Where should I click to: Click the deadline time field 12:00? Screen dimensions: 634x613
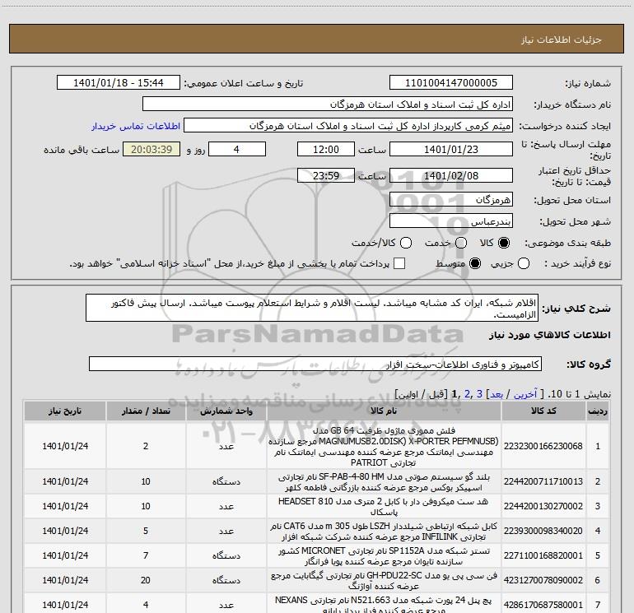point(326,149)
